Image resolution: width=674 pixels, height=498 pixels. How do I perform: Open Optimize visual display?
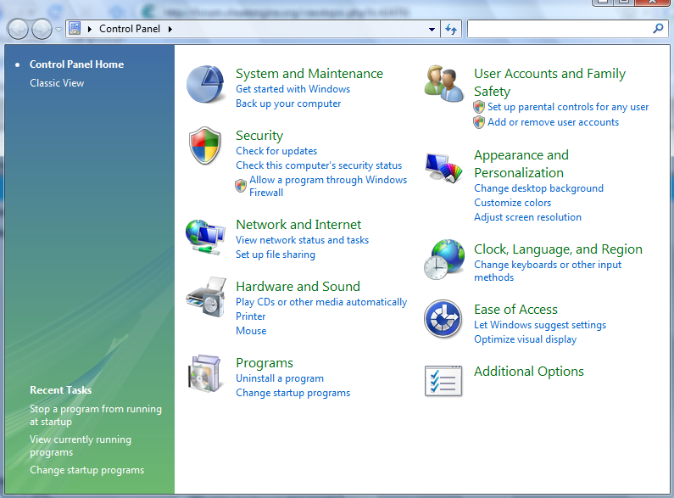coord(525,339)
